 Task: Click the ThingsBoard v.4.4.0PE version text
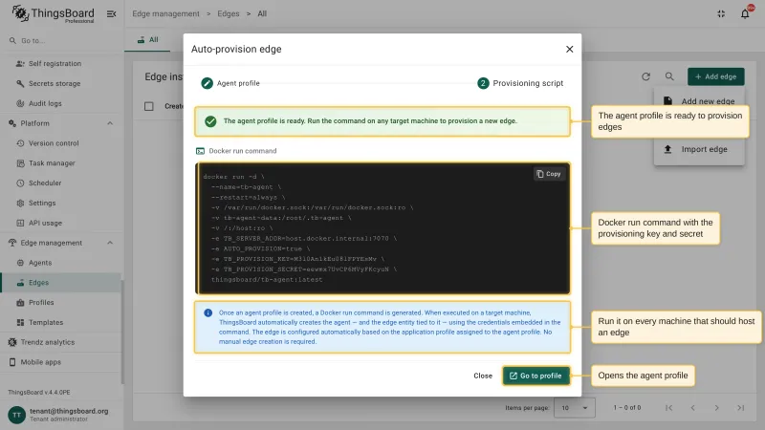point(39,393)
